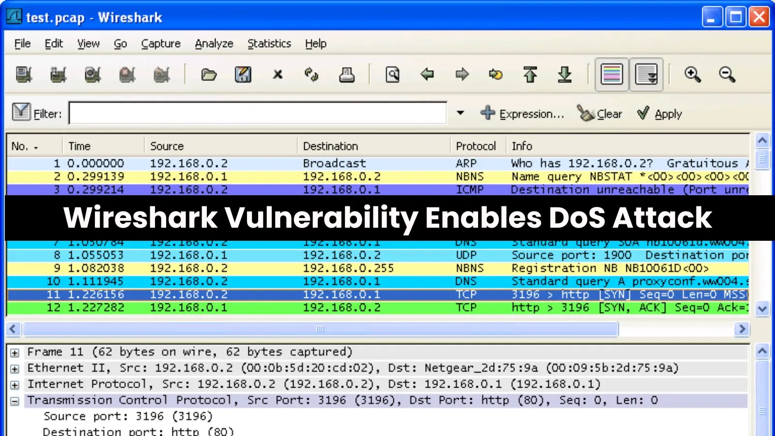
Task: Expand the Ethernet II tree node
Action: (x=15, y=369)
